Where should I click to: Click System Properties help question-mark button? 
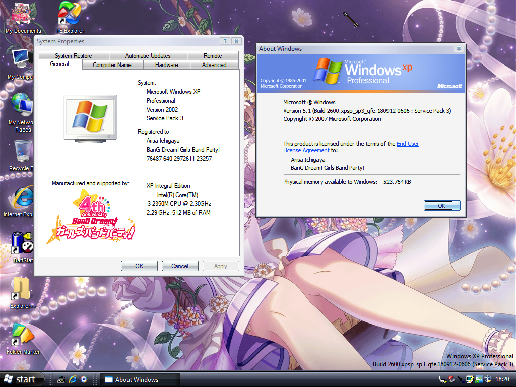pyautogui.click(x=225, y=41)
